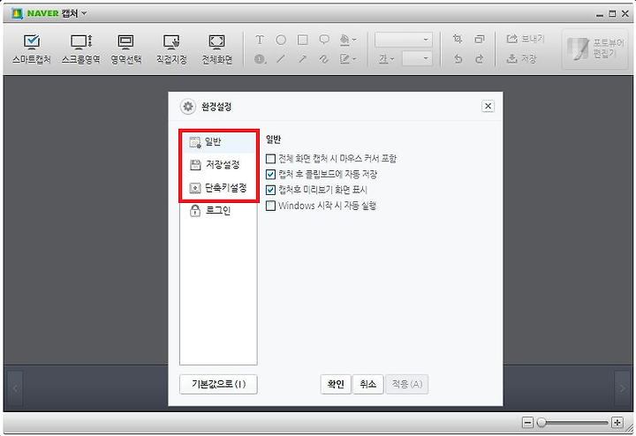
Task: Go to next capture thumbnail arrow
Action: coord(622,388)
